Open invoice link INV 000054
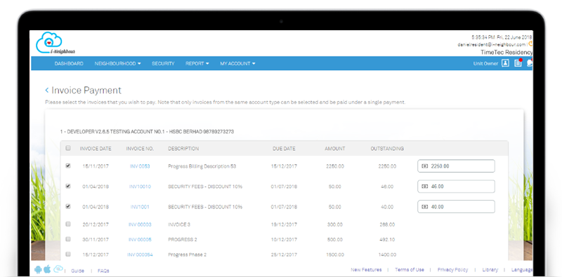The width and height of the screenshot is (562, 277). click(140, 255)
